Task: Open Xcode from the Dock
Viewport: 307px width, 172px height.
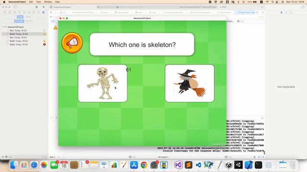Action: (x=248, y=165)
